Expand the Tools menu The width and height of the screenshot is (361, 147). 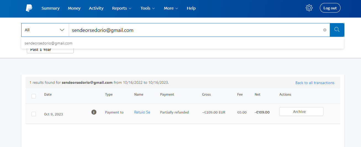147,8
